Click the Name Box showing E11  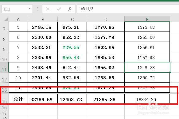(x=17, y=9)
